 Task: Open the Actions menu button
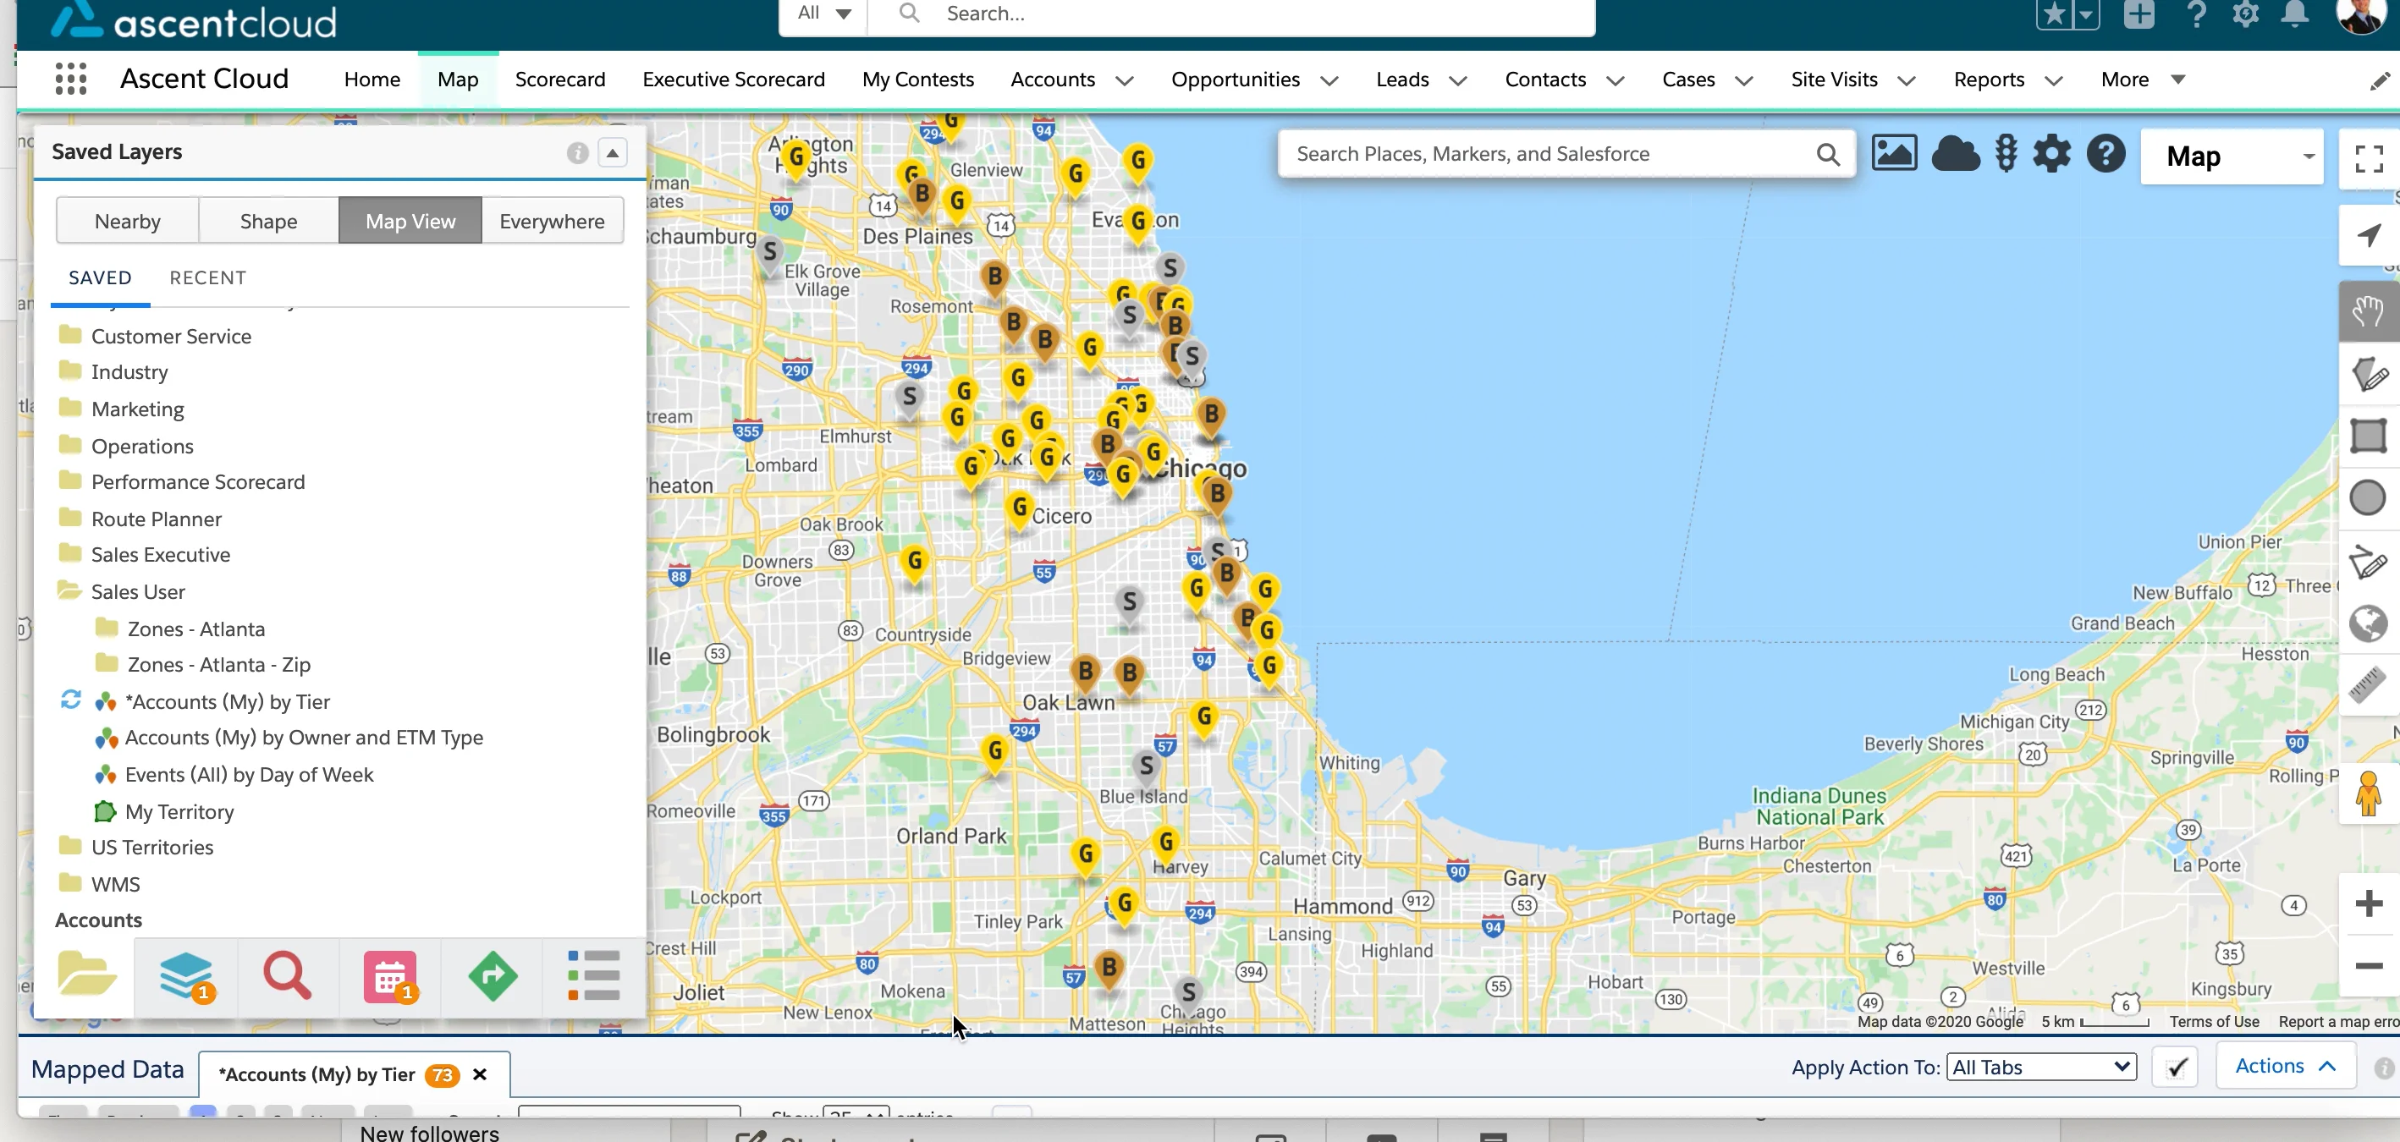2286,1066
